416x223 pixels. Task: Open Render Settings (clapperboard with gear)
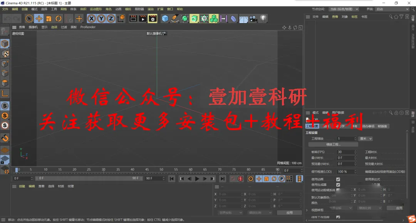(x=153, y=18)
